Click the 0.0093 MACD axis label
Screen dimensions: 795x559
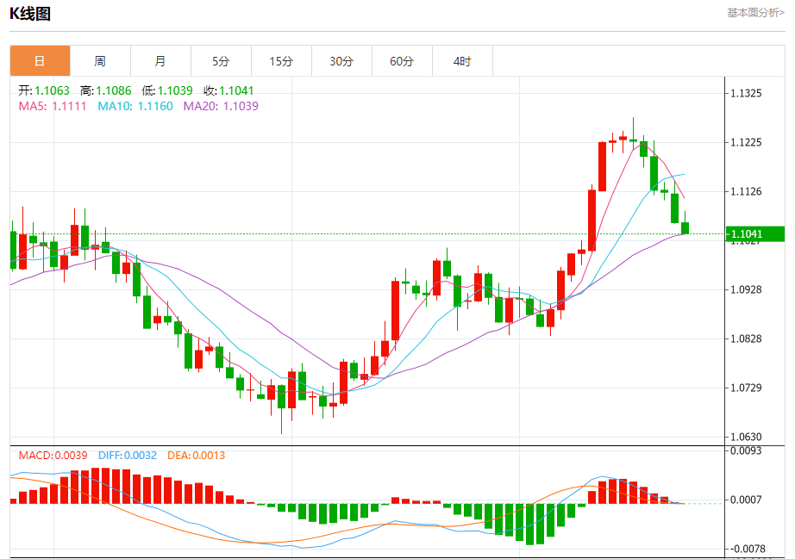[746, 450]
